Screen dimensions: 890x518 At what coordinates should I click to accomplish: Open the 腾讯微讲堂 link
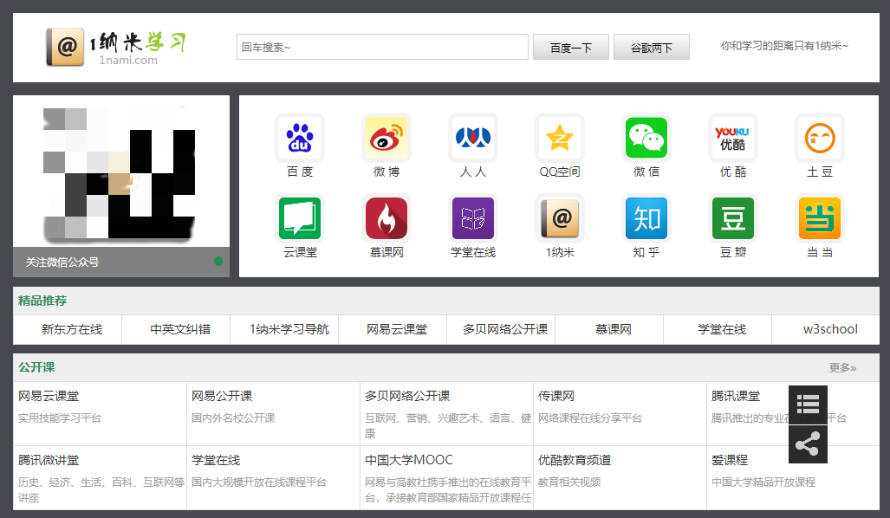pos(49,460)
